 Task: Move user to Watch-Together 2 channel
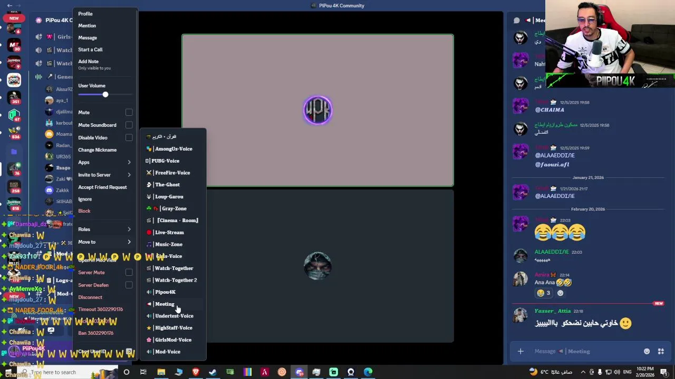pos(172,280)
